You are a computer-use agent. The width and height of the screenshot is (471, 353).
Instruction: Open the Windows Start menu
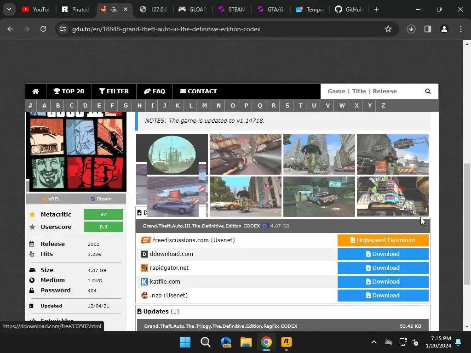185,342
